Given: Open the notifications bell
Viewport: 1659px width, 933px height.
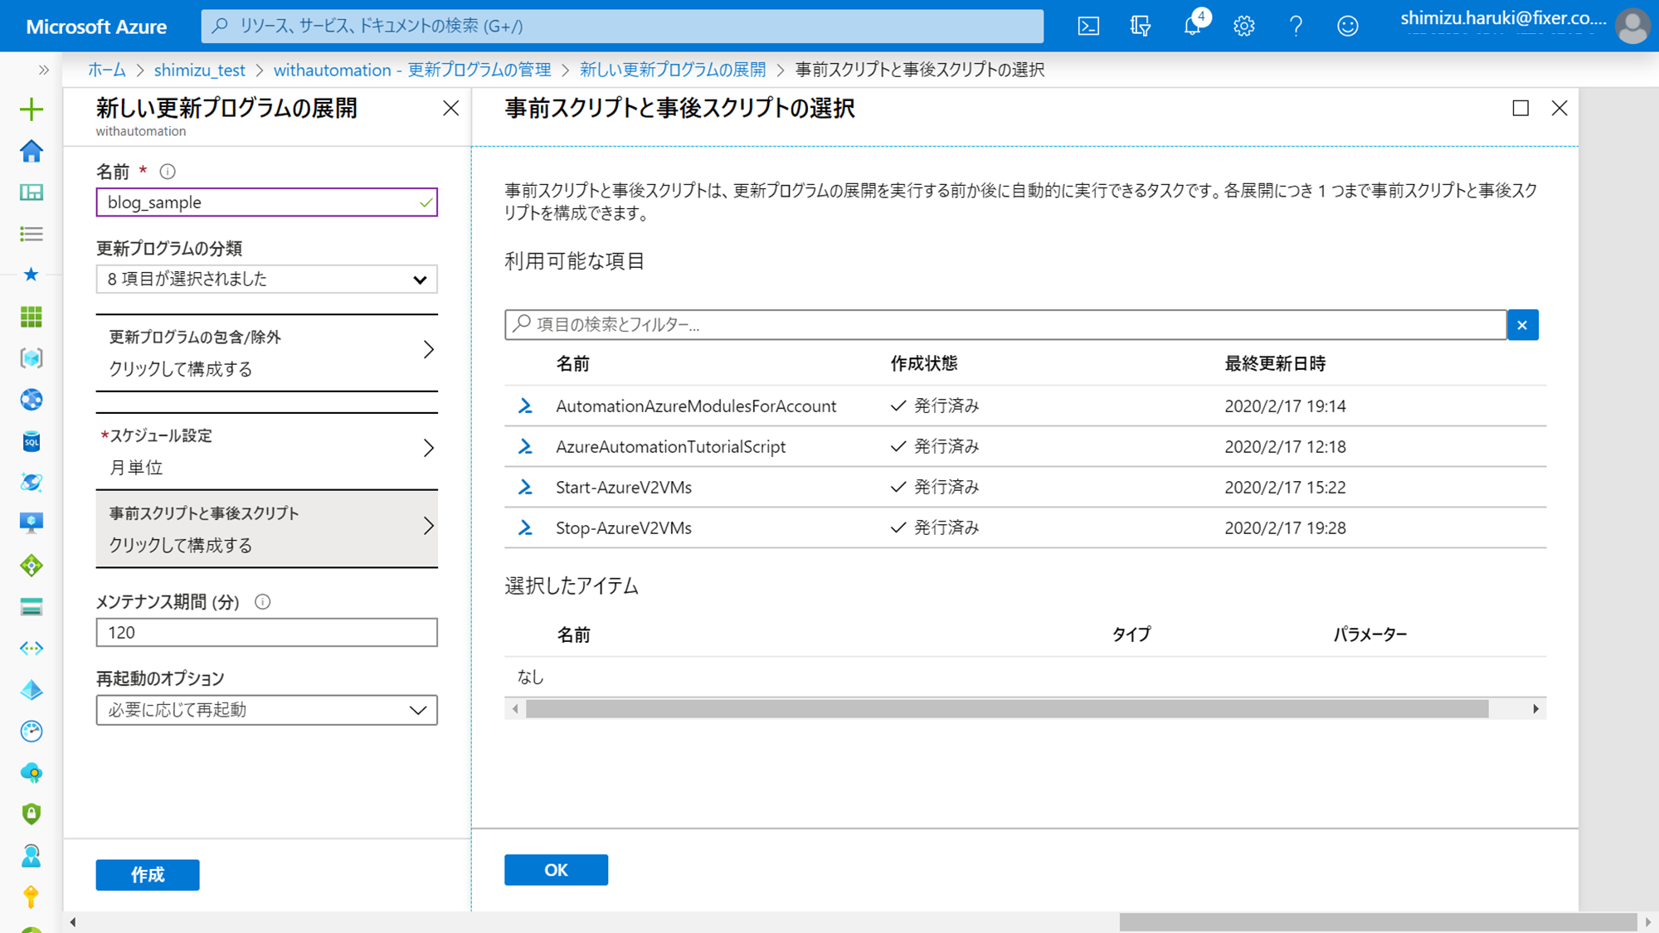Looking at the screenshot, I should [1192, 26].
